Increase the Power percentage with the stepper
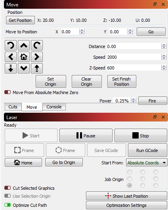168x210 pixels. click(133, 99)
